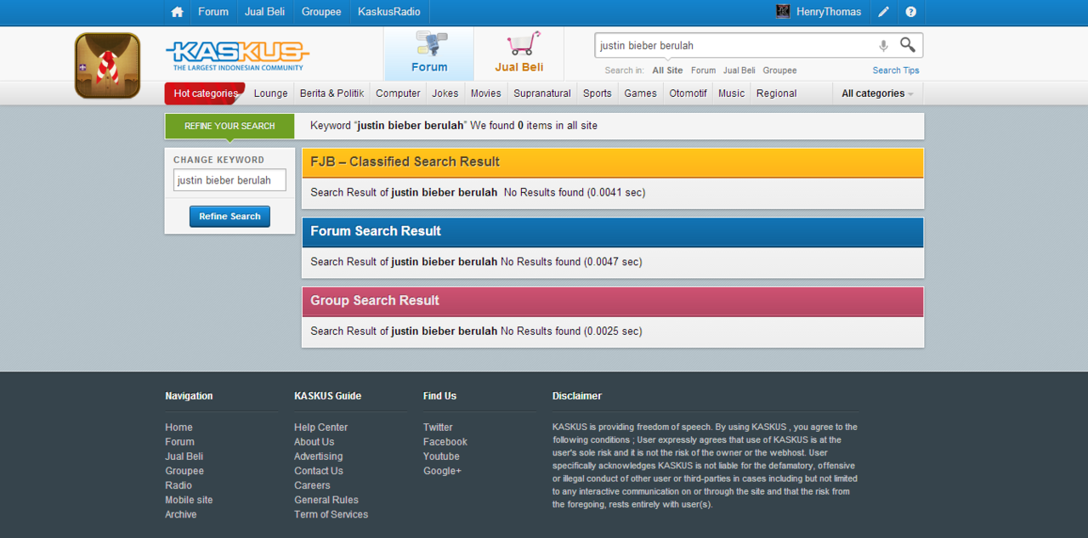The height and width of the screenshot is (538, 1088).
Task: Open Facebook link under Find Us
Action: coord(445,442)
